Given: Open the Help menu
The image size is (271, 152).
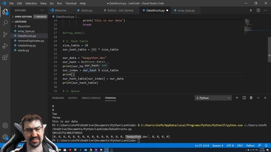Looking at the screenshot, I should 83,3.
